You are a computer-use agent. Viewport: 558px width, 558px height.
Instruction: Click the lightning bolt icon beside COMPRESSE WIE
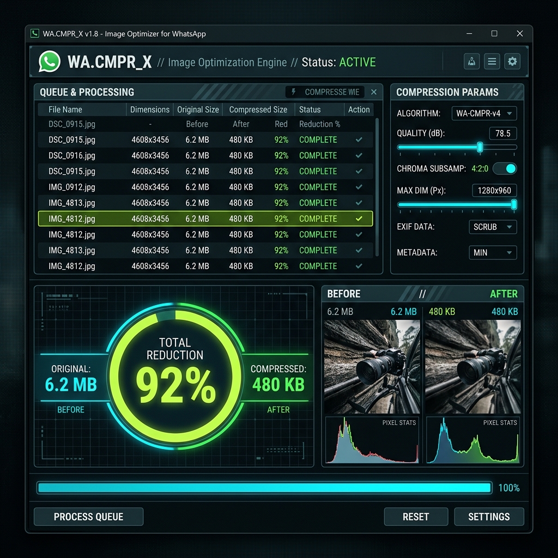pyautogui.click(x=294, y=92)
